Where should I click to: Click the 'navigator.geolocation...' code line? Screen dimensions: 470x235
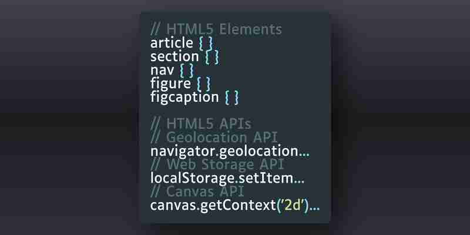tap(230, 152)
